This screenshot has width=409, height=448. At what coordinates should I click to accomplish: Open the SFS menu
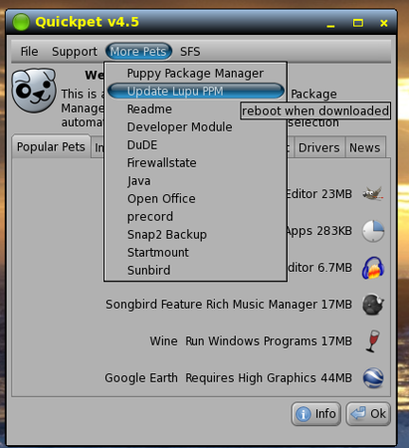[x=190, y=52]
